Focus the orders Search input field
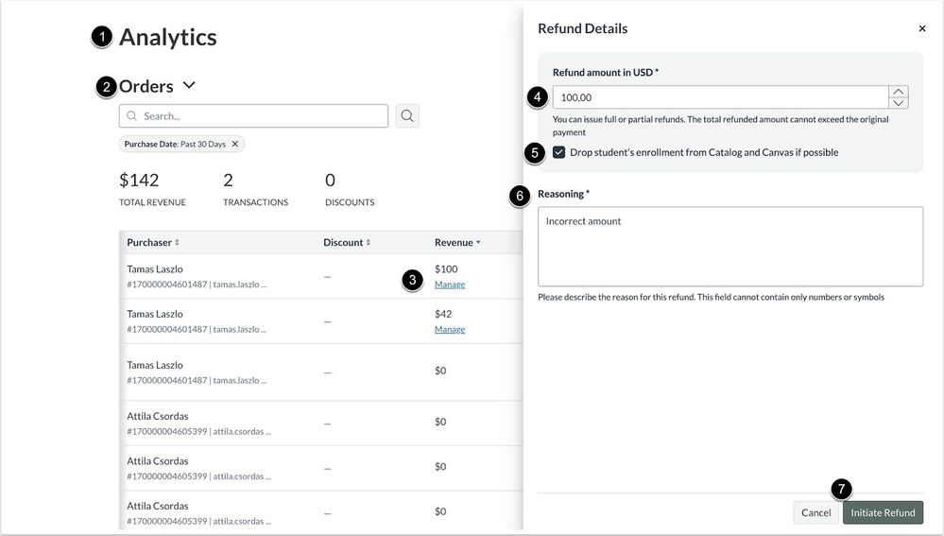 (x=260, y=116)
